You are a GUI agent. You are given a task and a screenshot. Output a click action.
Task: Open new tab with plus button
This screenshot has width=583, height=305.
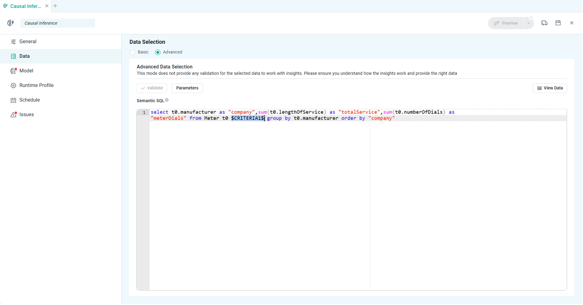point(55,6)
